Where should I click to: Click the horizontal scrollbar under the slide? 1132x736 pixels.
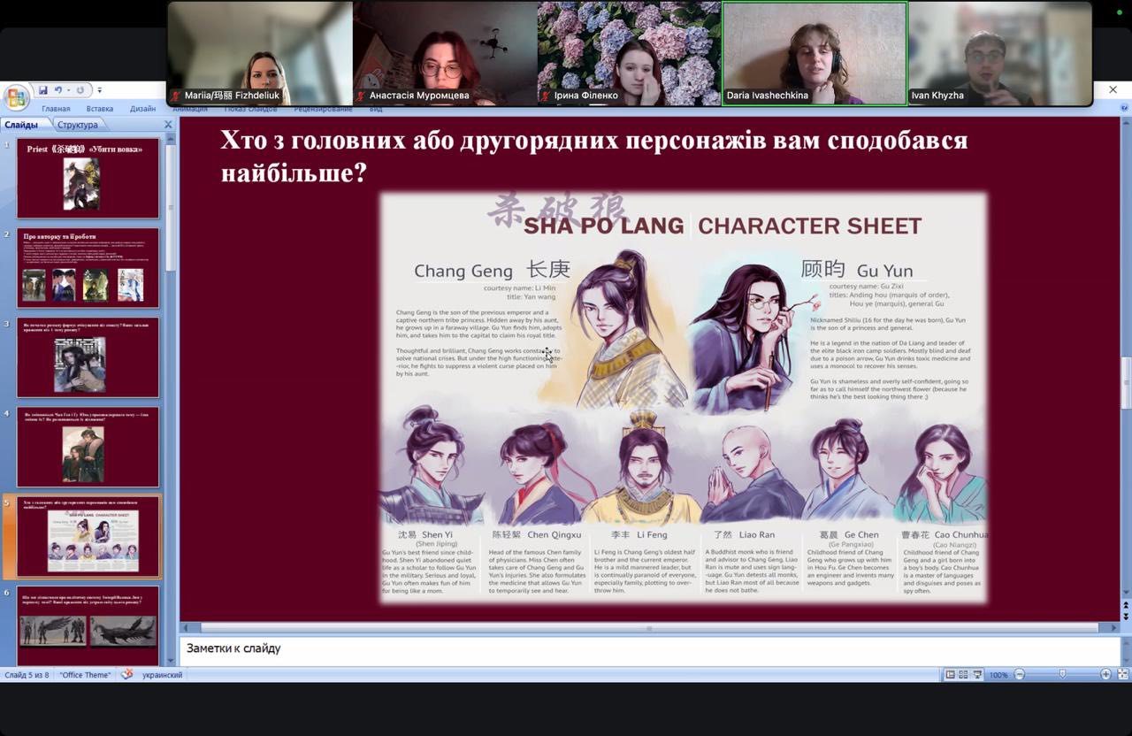pyautogui.click(x=649, y=627)
